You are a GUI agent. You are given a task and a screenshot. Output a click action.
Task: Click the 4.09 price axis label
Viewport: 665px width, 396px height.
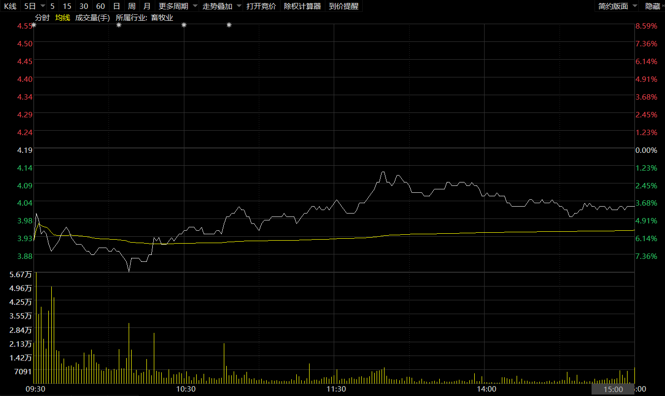[25, 185]
